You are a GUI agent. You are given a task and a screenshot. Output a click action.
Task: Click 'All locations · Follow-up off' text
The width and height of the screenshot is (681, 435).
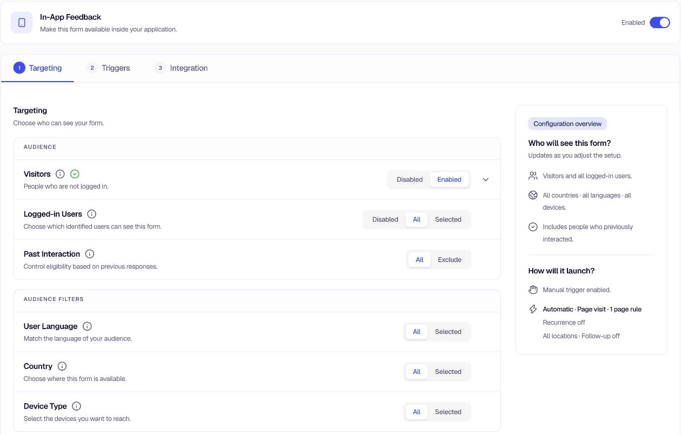(581, 336)
